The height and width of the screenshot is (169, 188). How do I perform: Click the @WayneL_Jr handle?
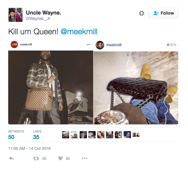[x=38, y=19]
